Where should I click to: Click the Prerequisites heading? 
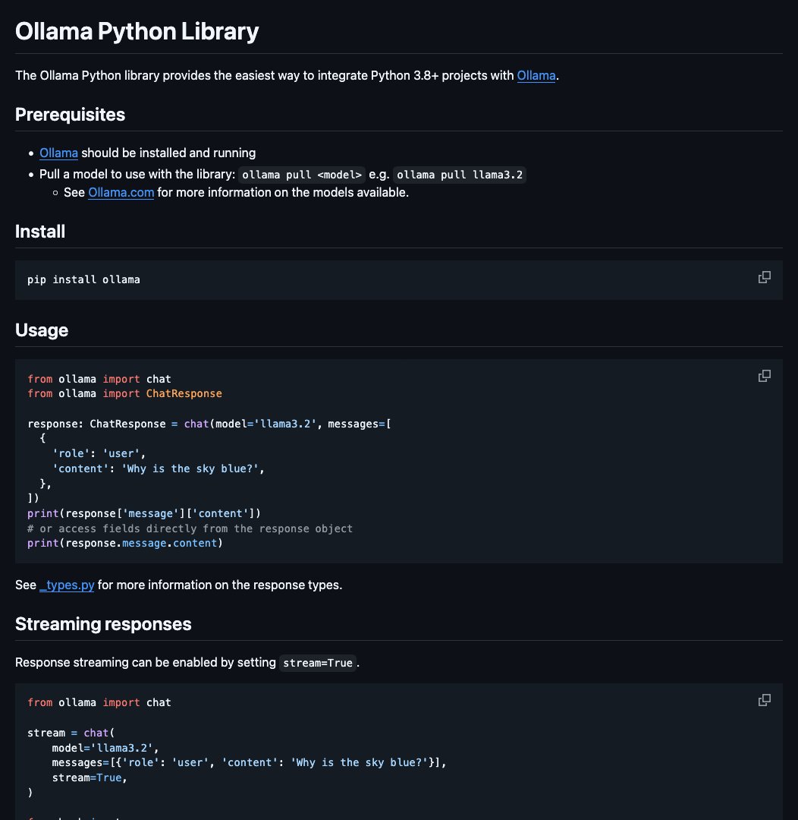pyautogui.click(x=70, y=115)
